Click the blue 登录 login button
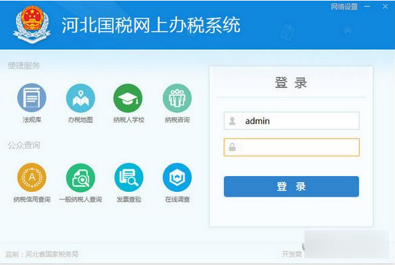 point(291,187)
